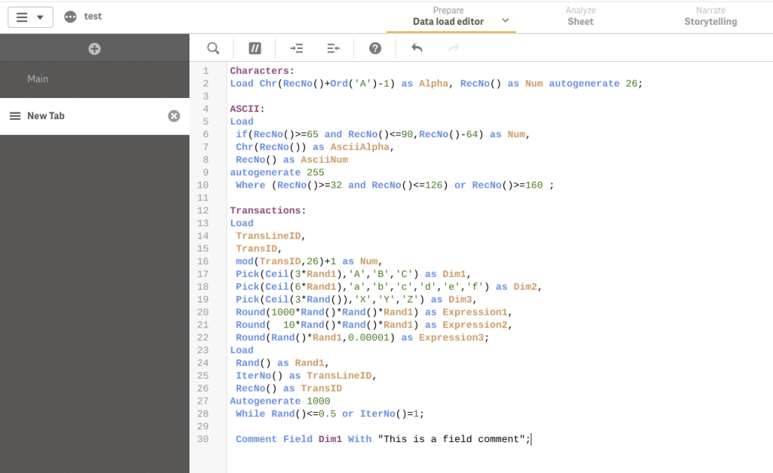
Task: Switch to the Narrate Storytelling tab
Action: 710,17
